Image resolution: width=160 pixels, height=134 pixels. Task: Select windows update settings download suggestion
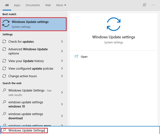pos(33,116)
